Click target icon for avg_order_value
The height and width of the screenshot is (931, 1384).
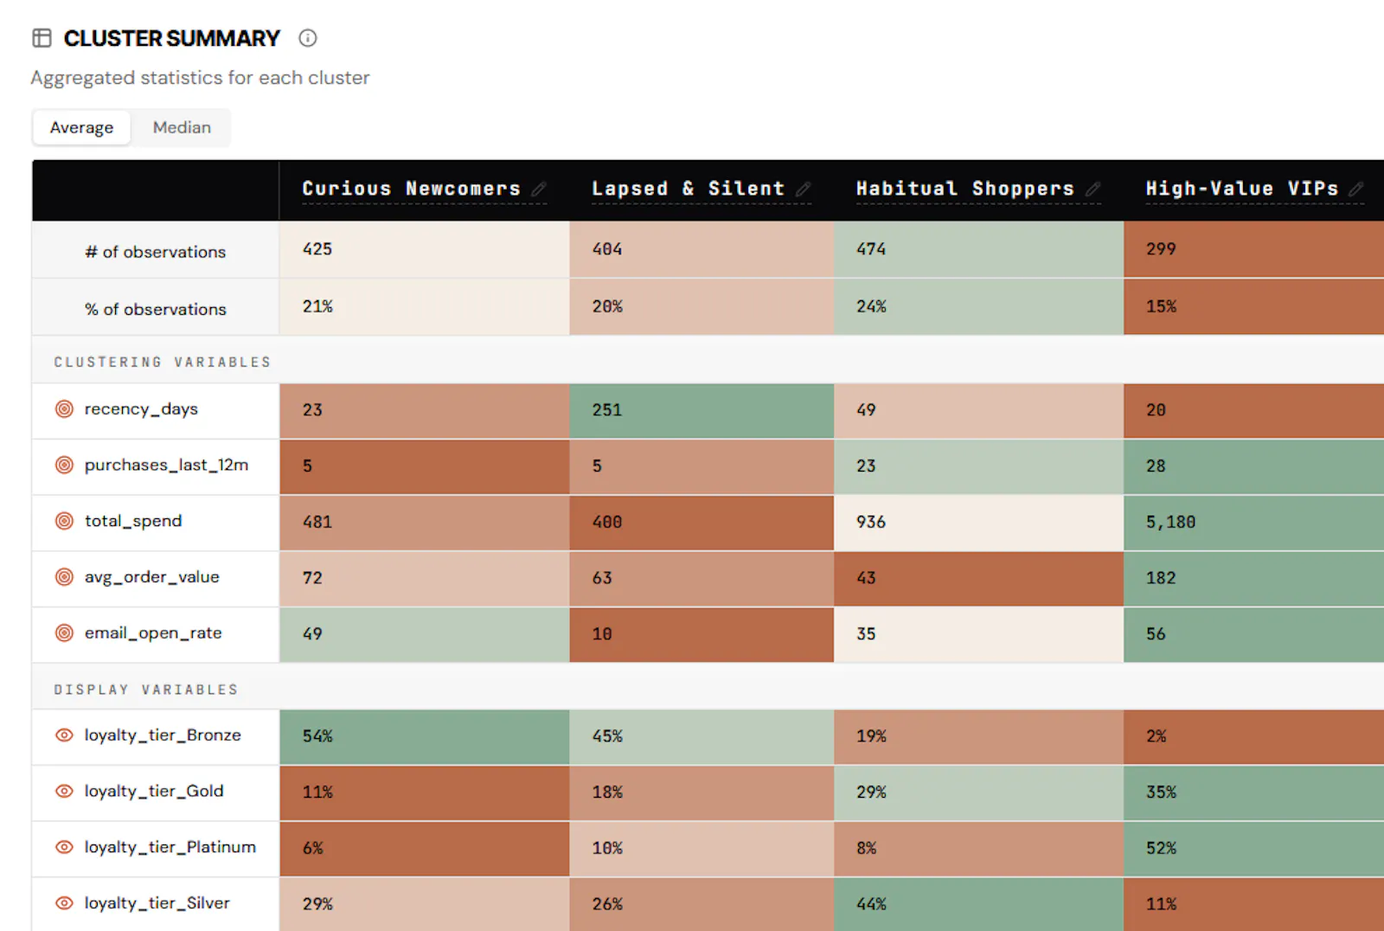pos(64,577)
